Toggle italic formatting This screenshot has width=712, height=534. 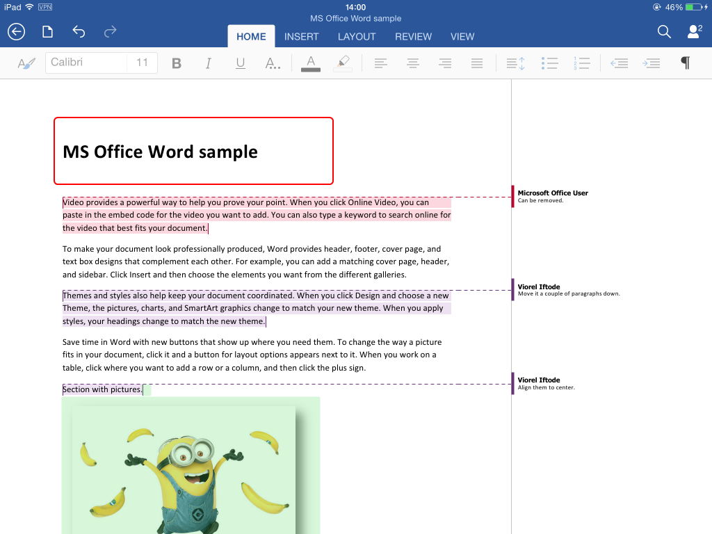209,63
